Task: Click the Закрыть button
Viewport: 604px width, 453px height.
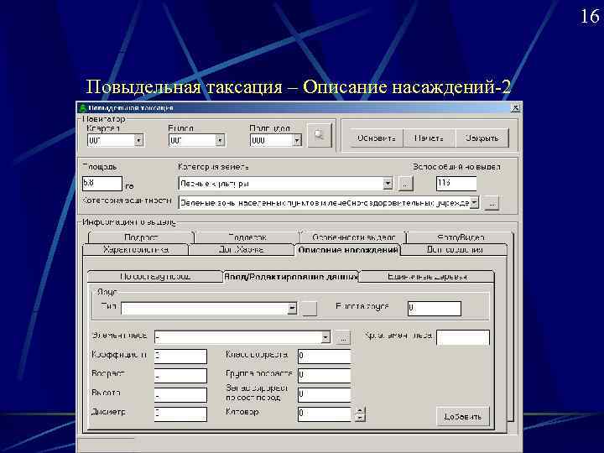Action: [482, 138]
